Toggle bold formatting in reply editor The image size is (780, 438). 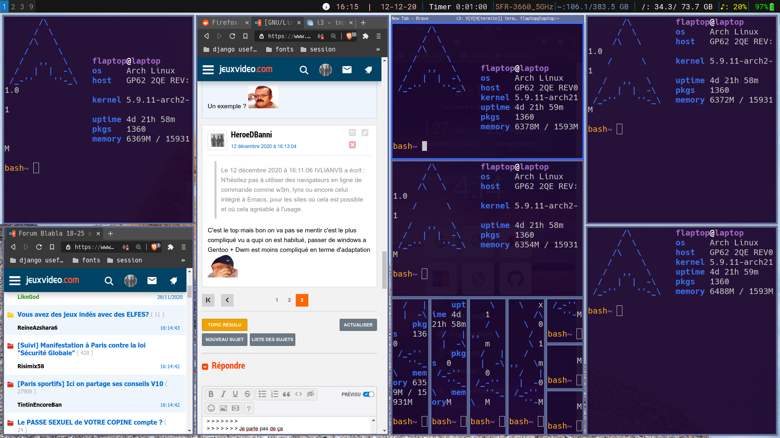pyautogui.click(x=211, y=394)
